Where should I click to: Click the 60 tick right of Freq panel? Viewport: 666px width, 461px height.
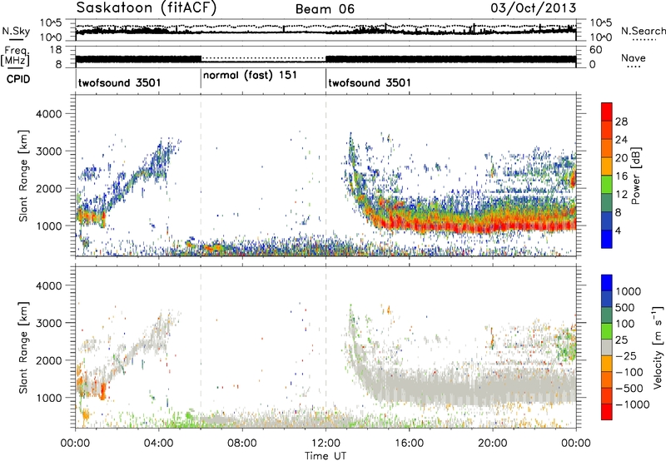coord(595,50)
